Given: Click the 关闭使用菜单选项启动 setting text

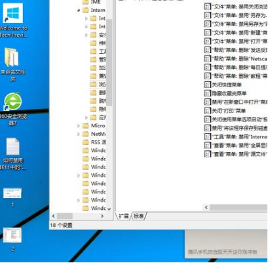Looking at the screenshot, I should (239, 119).
